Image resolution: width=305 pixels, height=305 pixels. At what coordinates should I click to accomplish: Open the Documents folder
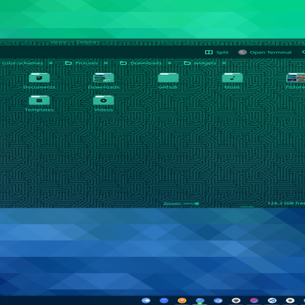pos(39,81)
